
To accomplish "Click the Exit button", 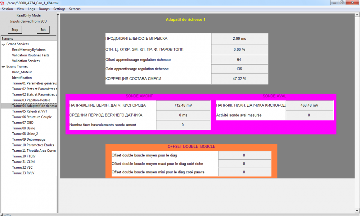I will coord(43,30).
